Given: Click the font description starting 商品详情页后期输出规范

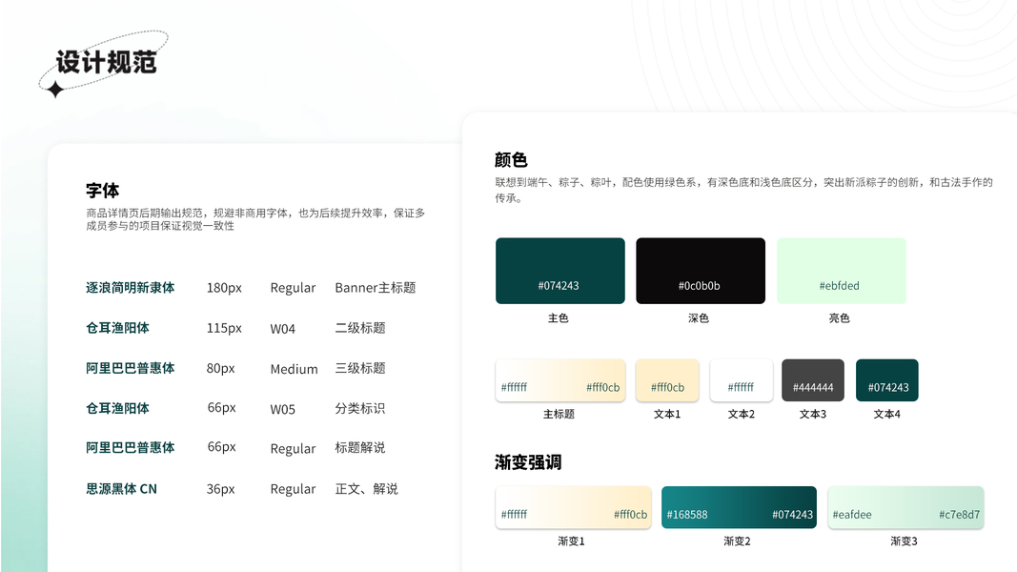Looking at the screenshot, I should tap(255, 219).
